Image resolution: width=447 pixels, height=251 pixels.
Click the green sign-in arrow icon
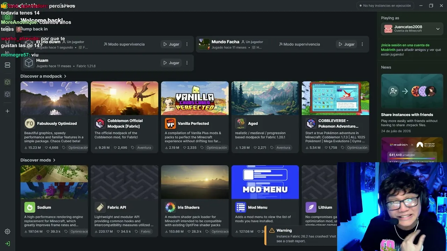[7, 243]
